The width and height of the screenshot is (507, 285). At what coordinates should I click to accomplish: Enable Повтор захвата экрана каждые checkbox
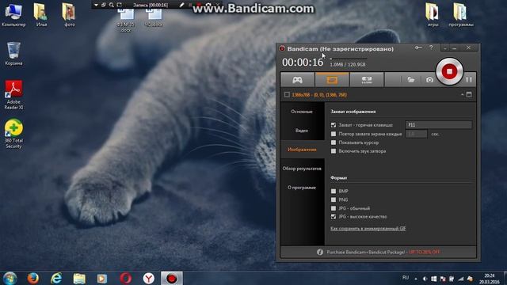click(x=334, y=134)
